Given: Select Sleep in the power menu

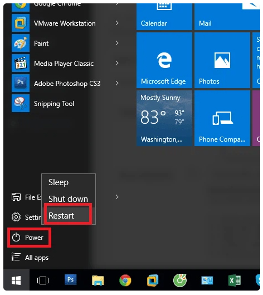Looking at the screenshot, I should tap(69, 182).
